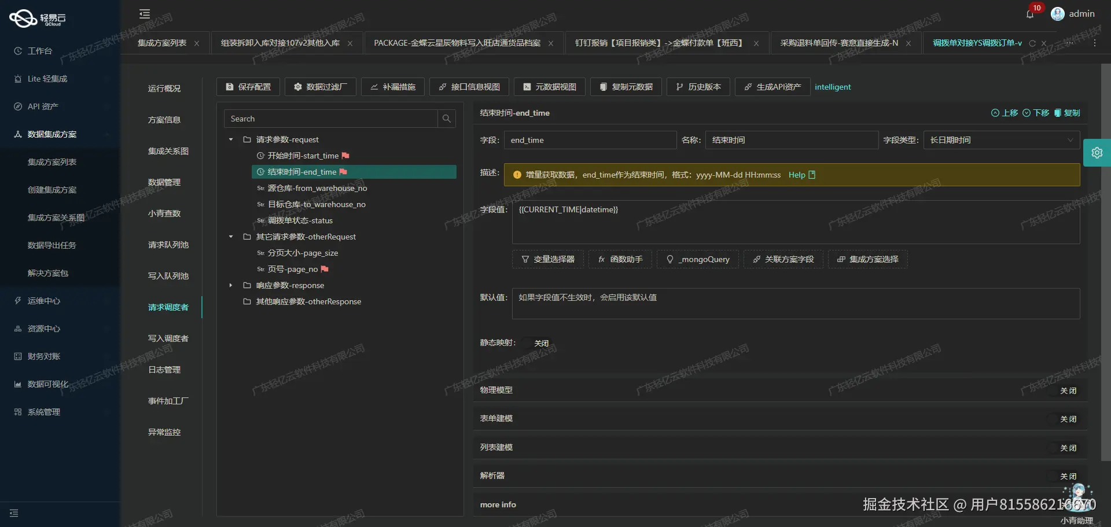The image size is (1111, 527).
Task: Select 源仓库-from_warehouse_no in the tree
Action: [x=312, y=188]
